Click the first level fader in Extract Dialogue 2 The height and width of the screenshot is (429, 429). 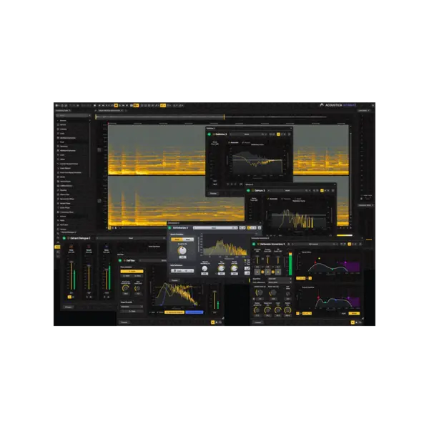click(x=71, y=275)
